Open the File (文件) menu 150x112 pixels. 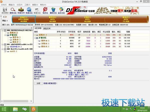[x=4, y=5]
